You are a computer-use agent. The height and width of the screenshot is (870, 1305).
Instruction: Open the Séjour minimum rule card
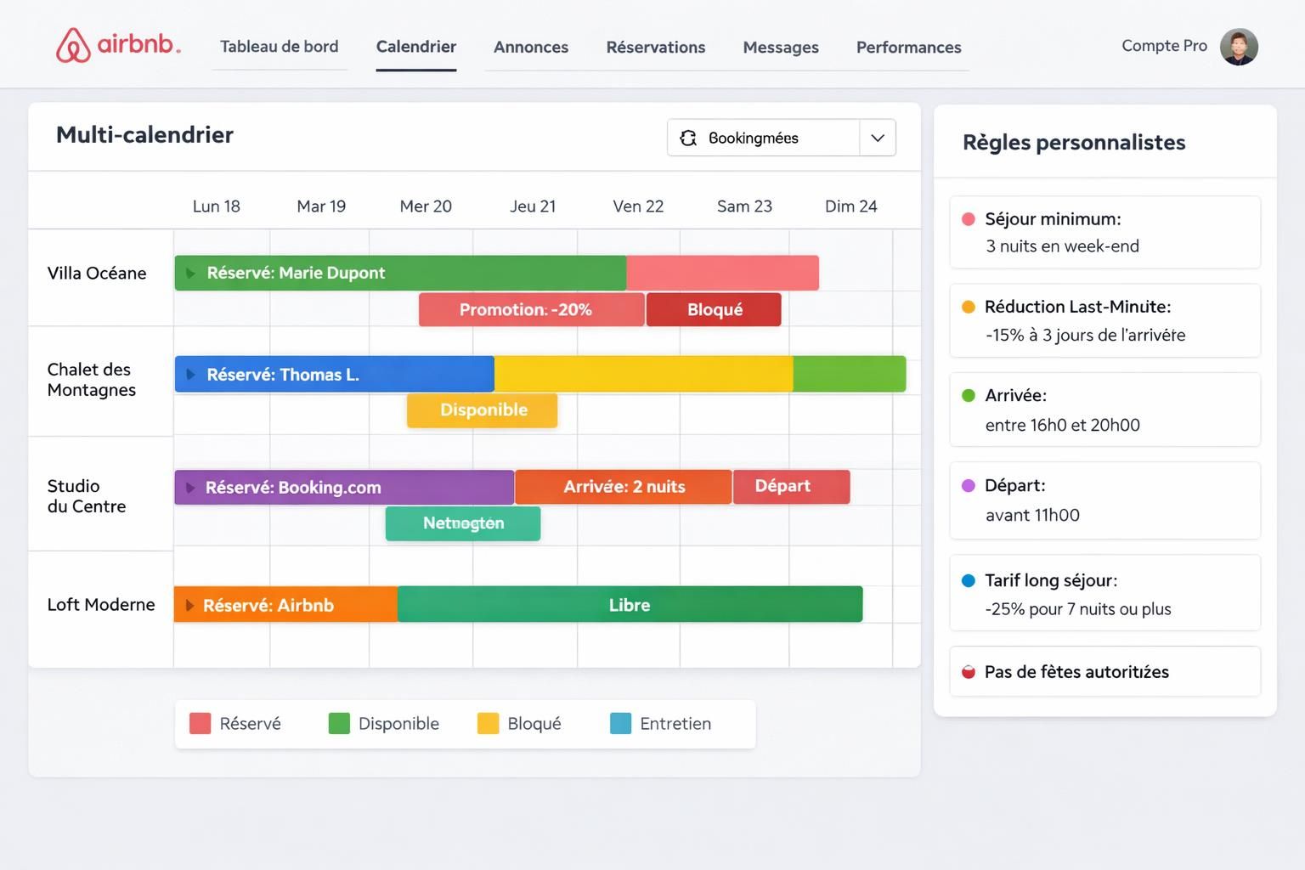tap(1104, 232)
